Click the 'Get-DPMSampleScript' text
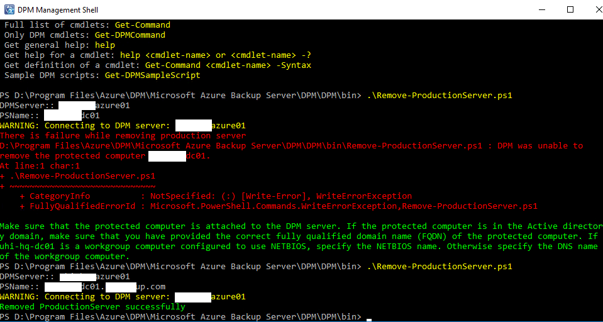 click(153, 75)
